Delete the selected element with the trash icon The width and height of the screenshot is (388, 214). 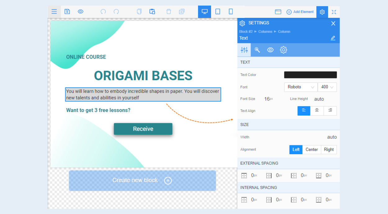(169, 12)
